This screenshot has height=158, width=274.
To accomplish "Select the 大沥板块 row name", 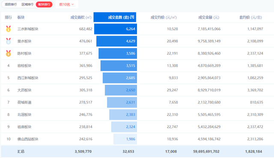I will coord(24,90).
